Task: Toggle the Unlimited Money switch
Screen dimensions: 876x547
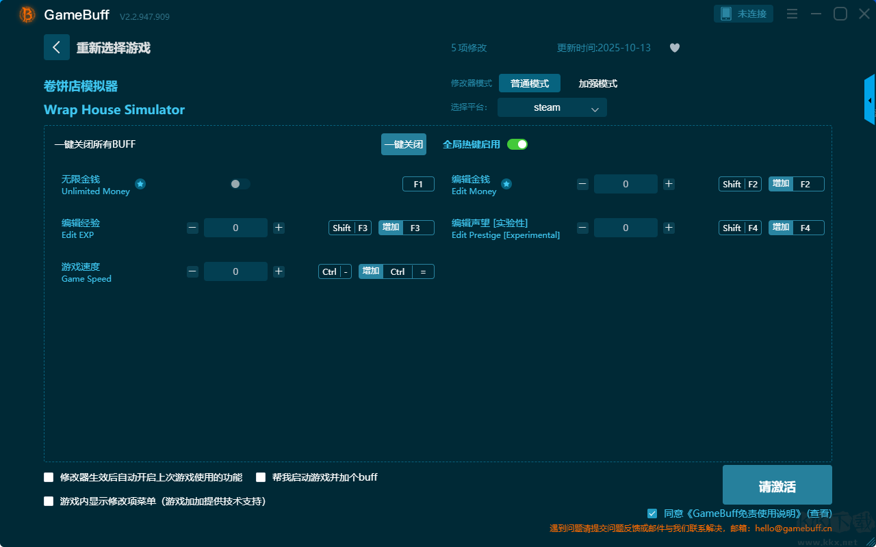Action: click(240, 184)
